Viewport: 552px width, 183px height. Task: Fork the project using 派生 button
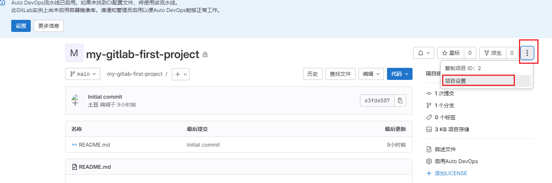493,53
